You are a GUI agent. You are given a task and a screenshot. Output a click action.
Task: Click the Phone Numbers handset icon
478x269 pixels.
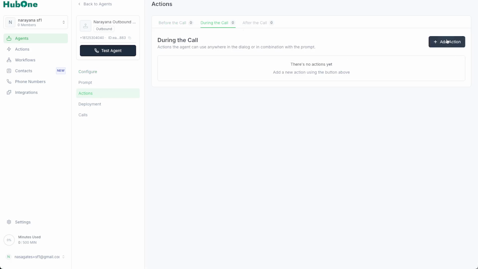tap(9, 82)
